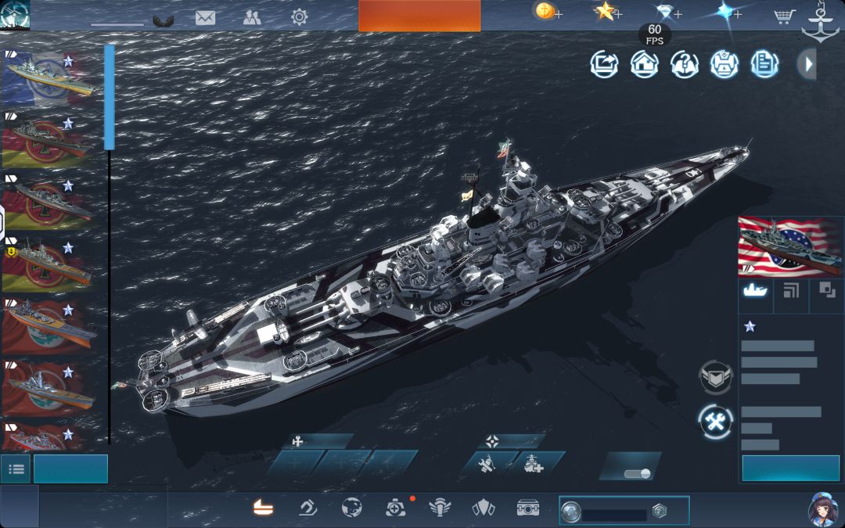Add gold star currency
The image size is (845, 528).
(x=608, y=11)
